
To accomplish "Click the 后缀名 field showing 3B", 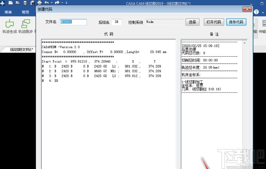I will (x=117, y=22).
